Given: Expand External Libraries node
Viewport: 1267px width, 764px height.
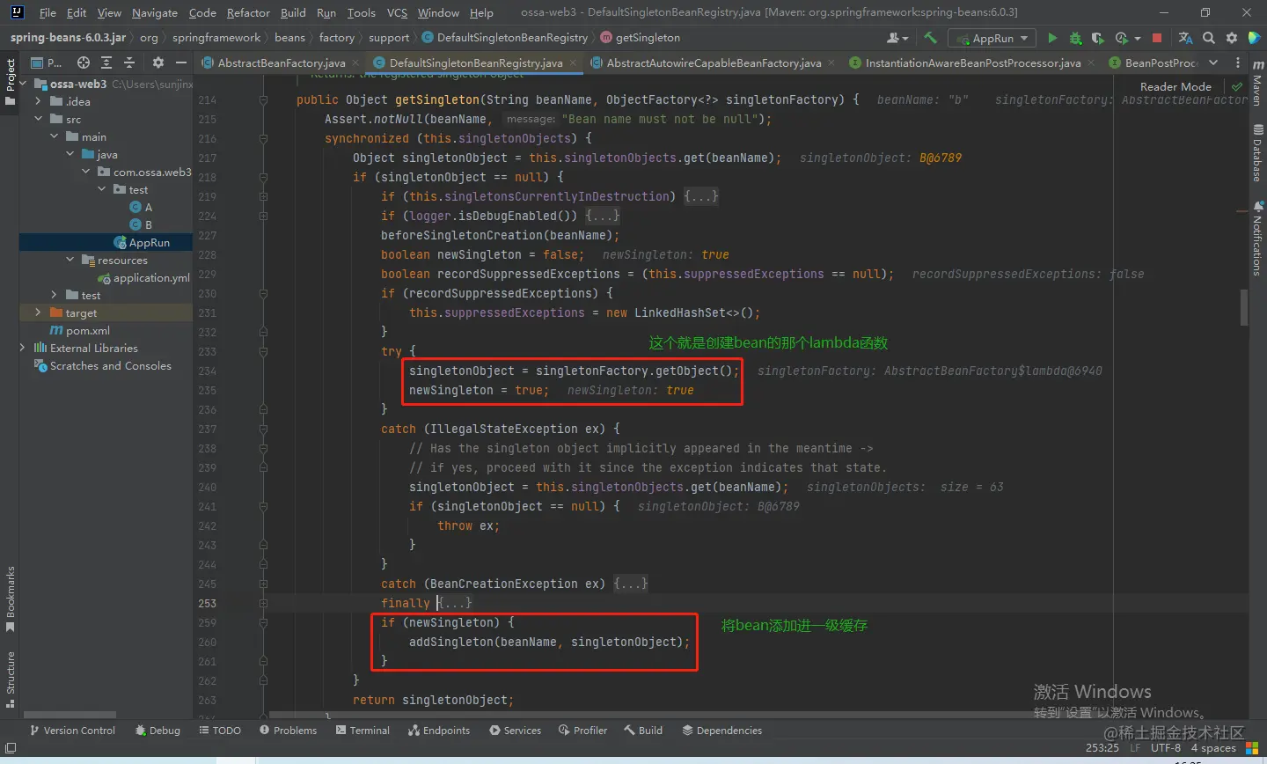Looking at the screenshot, I should [23, 348].
